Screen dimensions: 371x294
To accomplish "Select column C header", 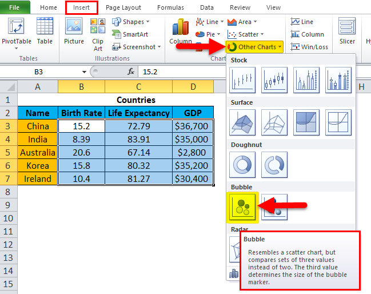I will click(139, 86).
